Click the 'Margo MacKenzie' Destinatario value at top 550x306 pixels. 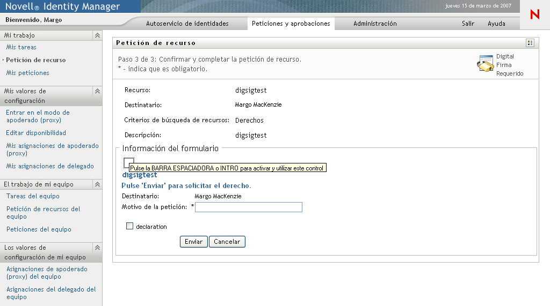[x=258, y=105]
